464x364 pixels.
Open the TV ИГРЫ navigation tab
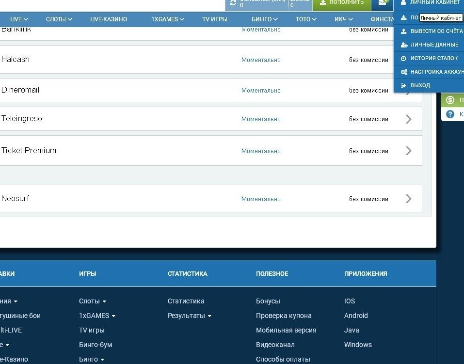[x=214, y=19]
